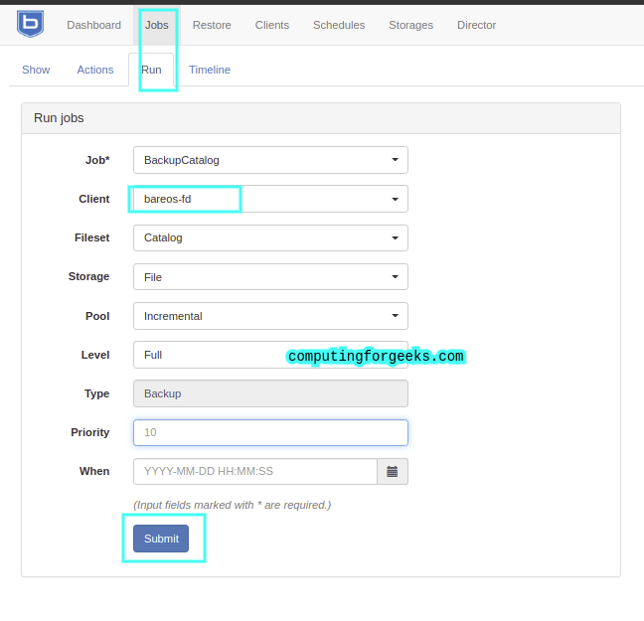Click the Type field label
The image size is (644, 621).
coord(97,393)
